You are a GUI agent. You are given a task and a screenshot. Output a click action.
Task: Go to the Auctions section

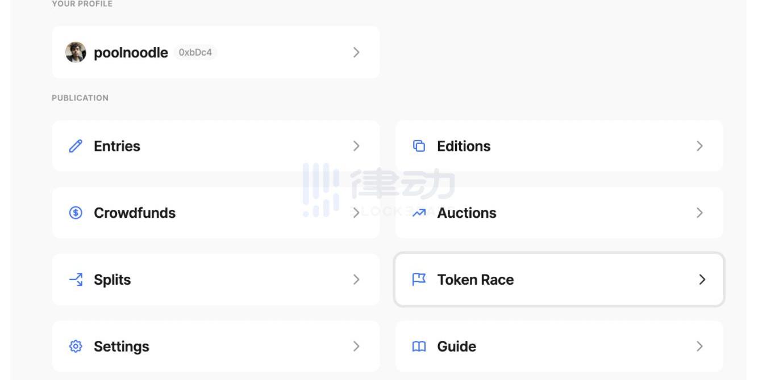click(x=467, y=213)
